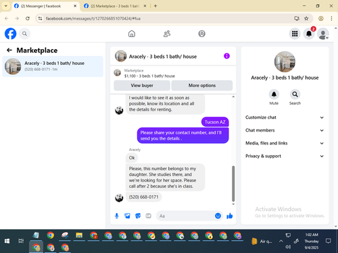338x253 pixels.
Task: Open the large Aracely listing profile picture
Action: pos(285,61)
